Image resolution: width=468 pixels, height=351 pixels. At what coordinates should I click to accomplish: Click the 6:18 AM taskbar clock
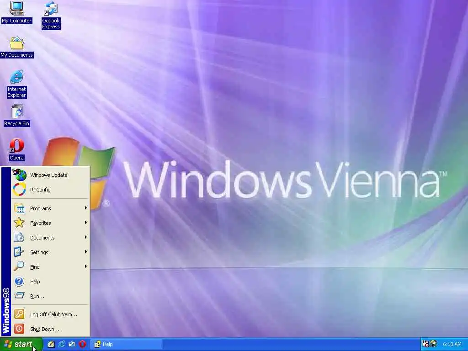pyautogui.click(x=452, y=344)
